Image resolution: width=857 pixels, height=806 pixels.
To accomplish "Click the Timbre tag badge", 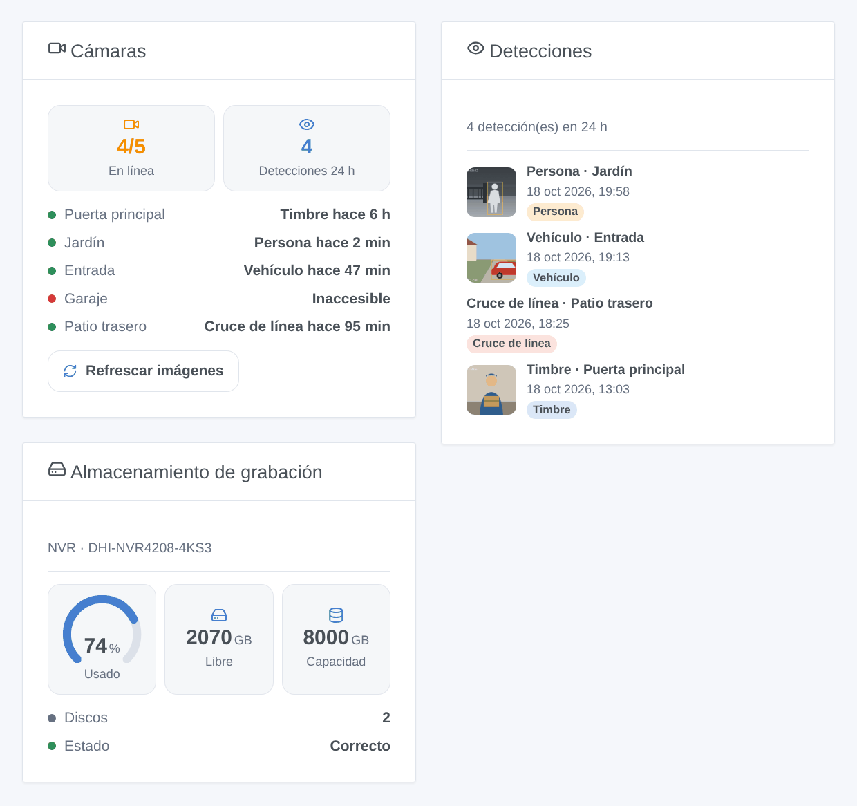I will point(552,410).
